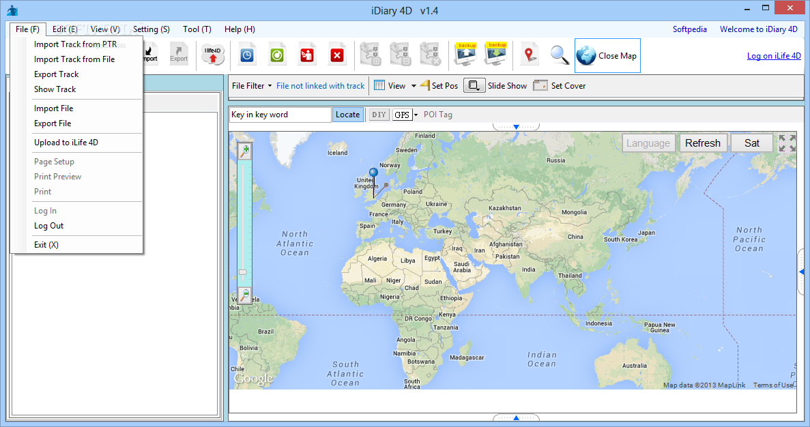Click the map zoom-in magnifier icon
The height and width of the screenshot is (427, 810).
pyautogui.click(x=245, y=151)
